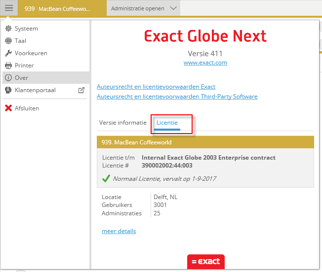Click the Gebruikers value 3001

point(160,205)
